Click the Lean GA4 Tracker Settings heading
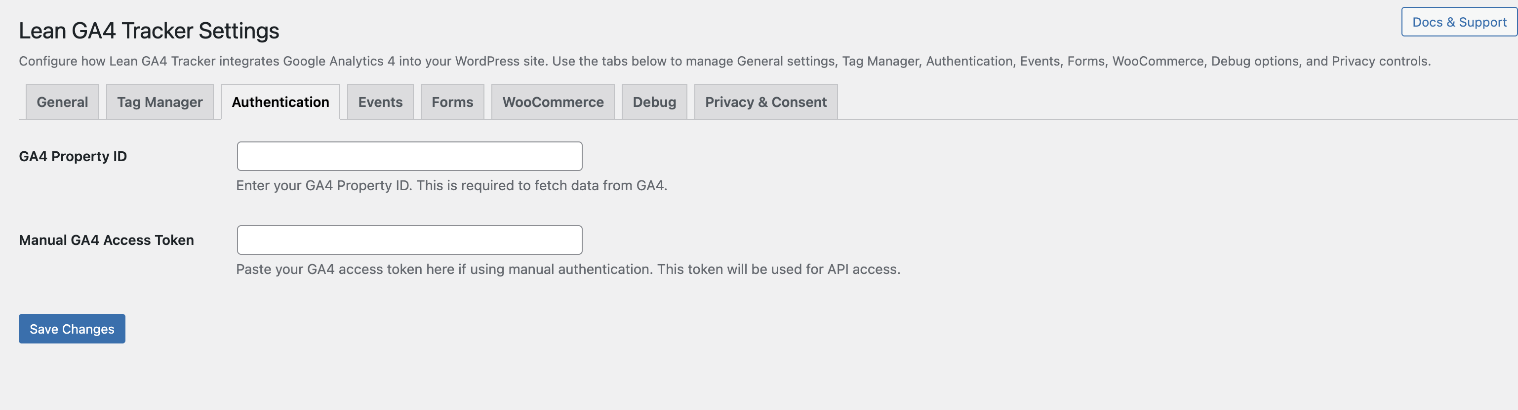This screenshot has height=410, width=1518. tap(149, 31)
